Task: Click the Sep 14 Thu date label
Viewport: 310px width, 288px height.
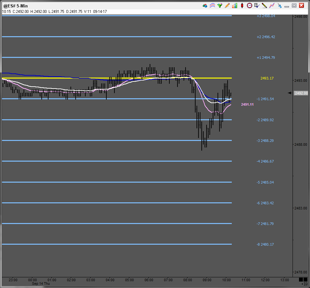Action: click(x=41, y=284)
